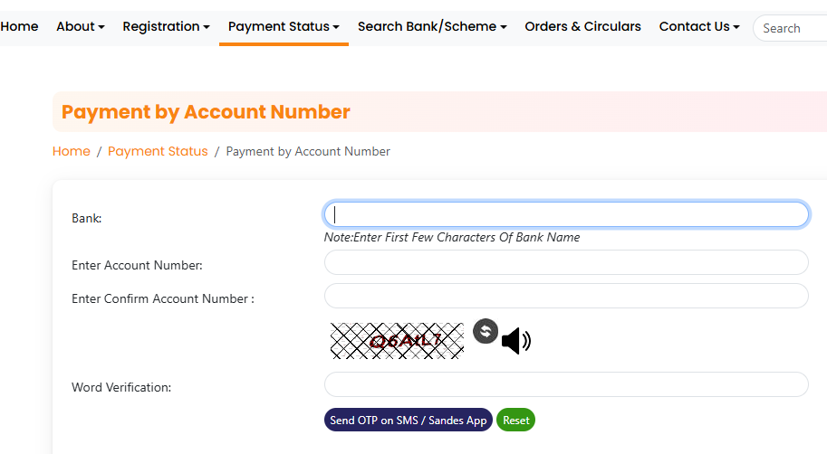Viewport: 827px width, 454px height.
Task: Open the Registration dropdown menu
Action: pos(166,27)
